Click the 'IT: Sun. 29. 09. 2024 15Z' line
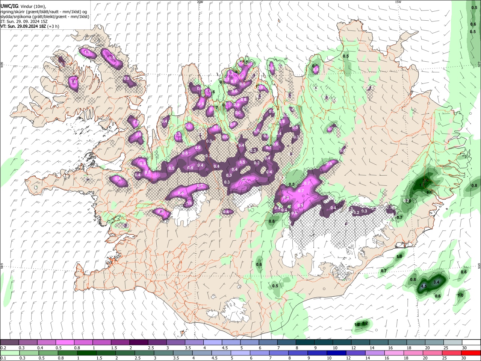The width and height of the screenshot is (481, 361). click(x=24, y=21)
